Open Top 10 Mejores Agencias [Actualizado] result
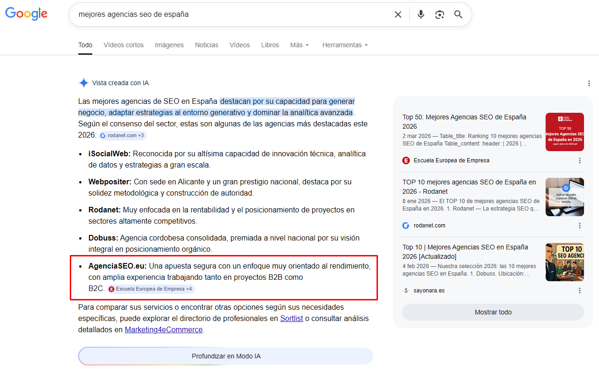The image size is (599, 372). (x=465, y=252)
